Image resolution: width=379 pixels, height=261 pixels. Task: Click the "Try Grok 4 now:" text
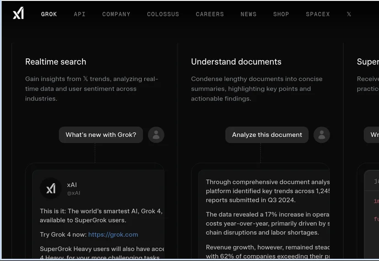[x=63, y=235]
